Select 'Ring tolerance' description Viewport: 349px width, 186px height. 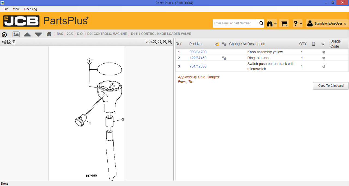[259, 58]
